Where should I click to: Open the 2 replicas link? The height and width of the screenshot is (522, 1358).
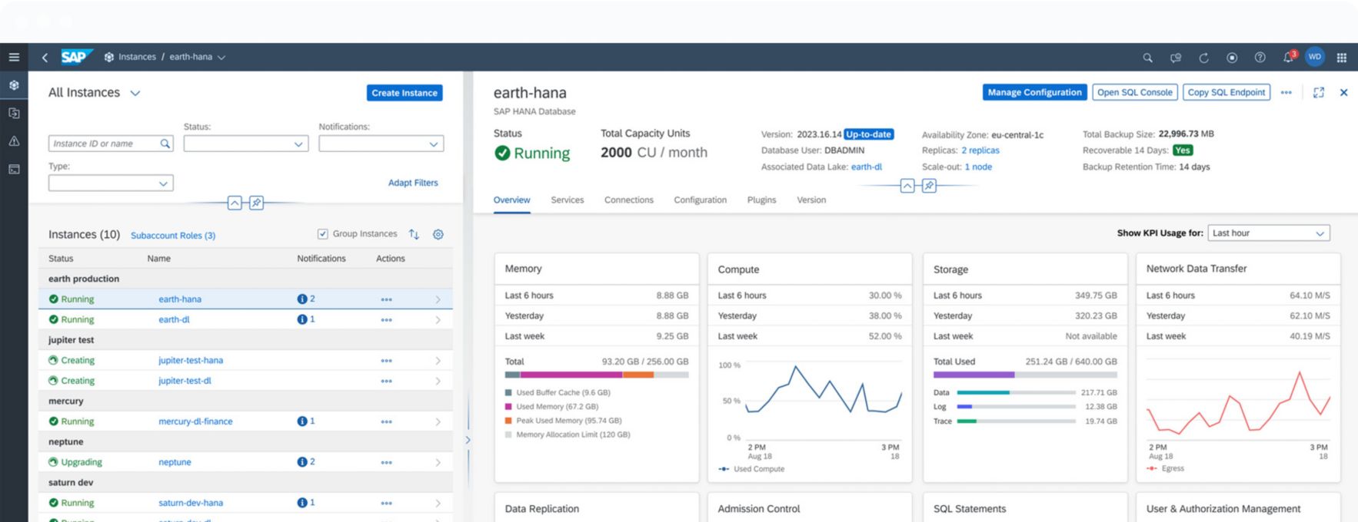point(980,150)
